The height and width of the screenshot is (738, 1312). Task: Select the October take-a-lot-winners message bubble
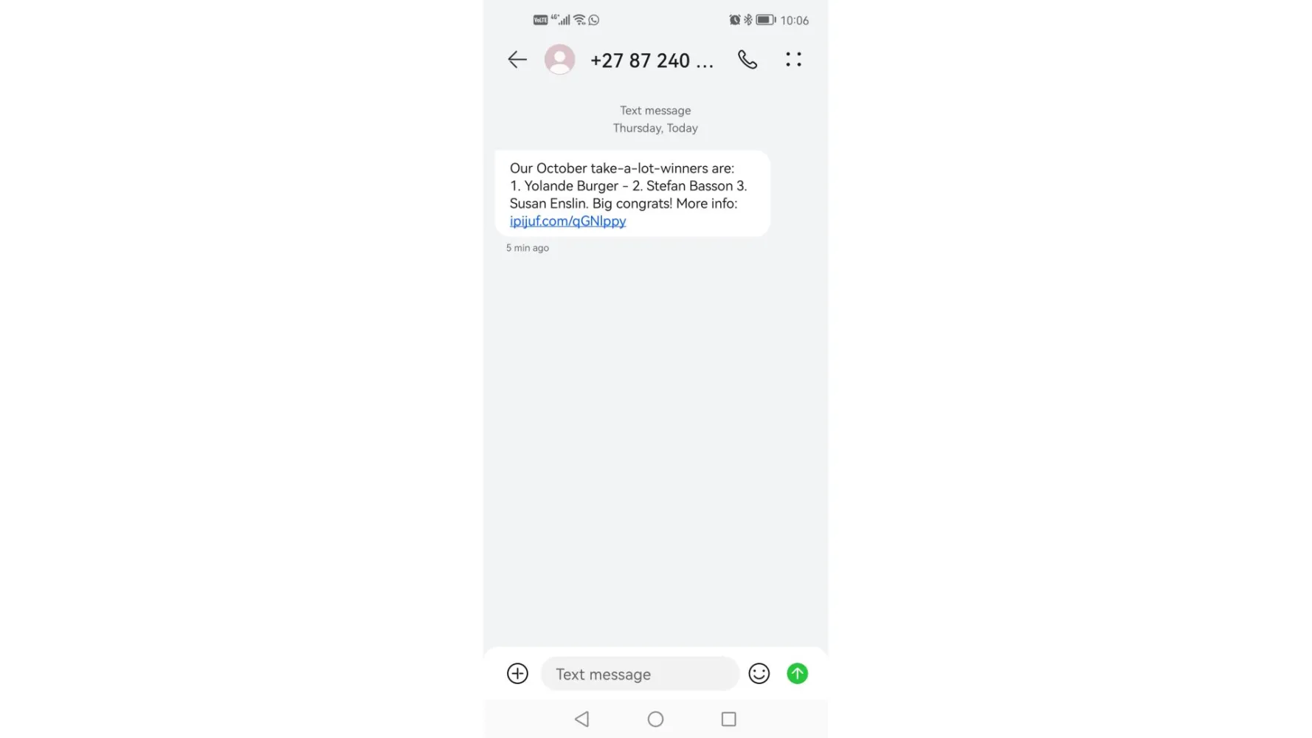pos(632,194)
